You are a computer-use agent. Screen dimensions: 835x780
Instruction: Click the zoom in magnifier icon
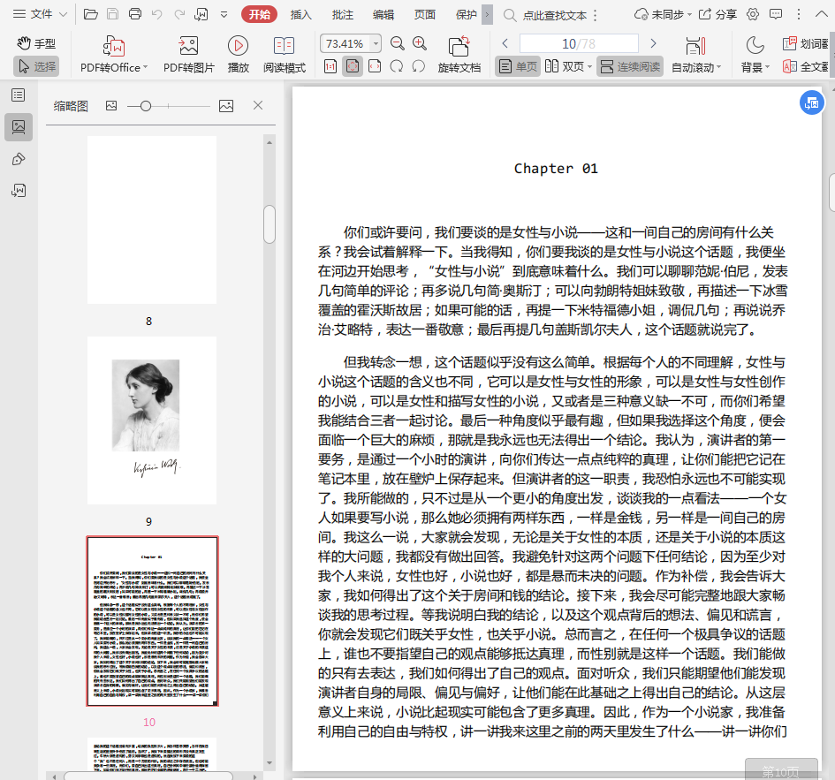coord(420,43)
